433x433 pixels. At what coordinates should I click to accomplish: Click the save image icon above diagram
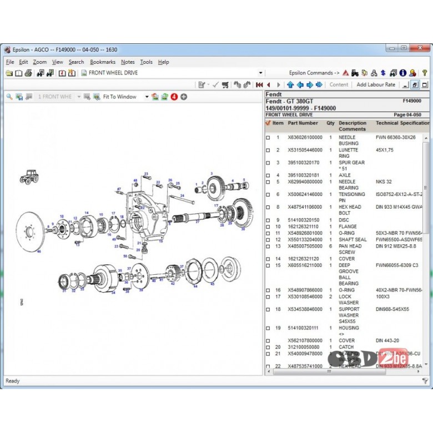19,97
